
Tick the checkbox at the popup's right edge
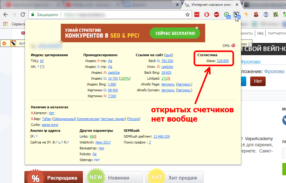coord(250,44)
